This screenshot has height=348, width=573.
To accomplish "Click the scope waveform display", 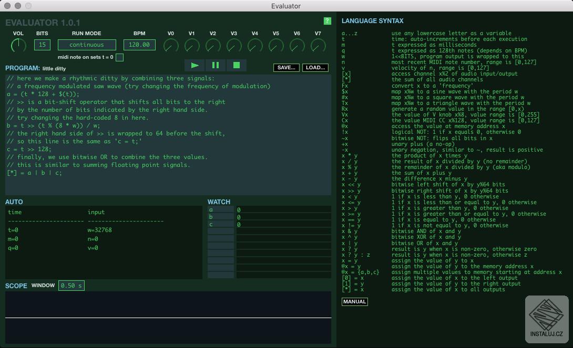I will tap(168, 318).
